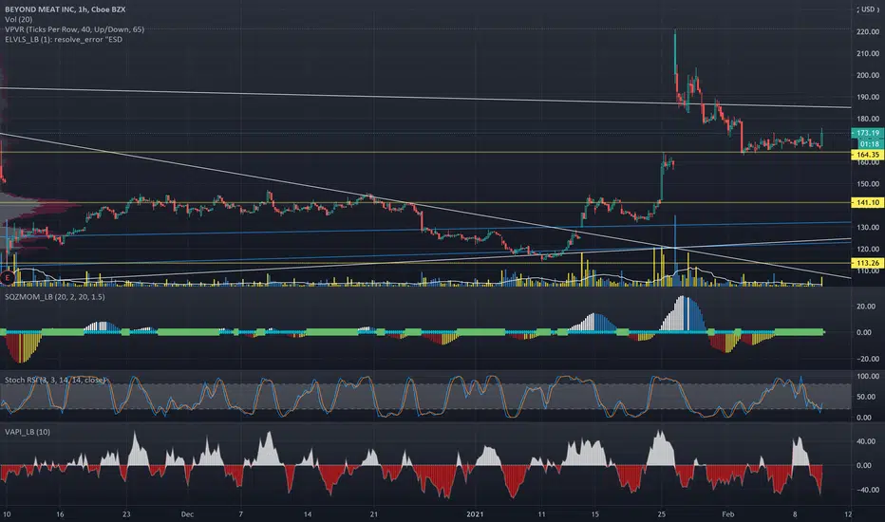Image resolution: width=885 pixels, height=522 pixels.
Task: Select the Vol (20) indicator legend
Action: tap(18, 20)
